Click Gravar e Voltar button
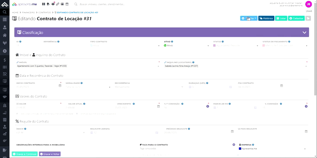This screenshot has height=158, width=317. pos(50,154)
